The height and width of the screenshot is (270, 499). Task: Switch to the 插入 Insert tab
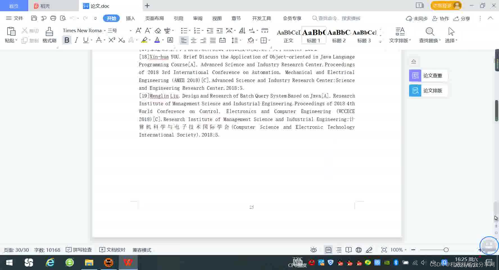130,18
